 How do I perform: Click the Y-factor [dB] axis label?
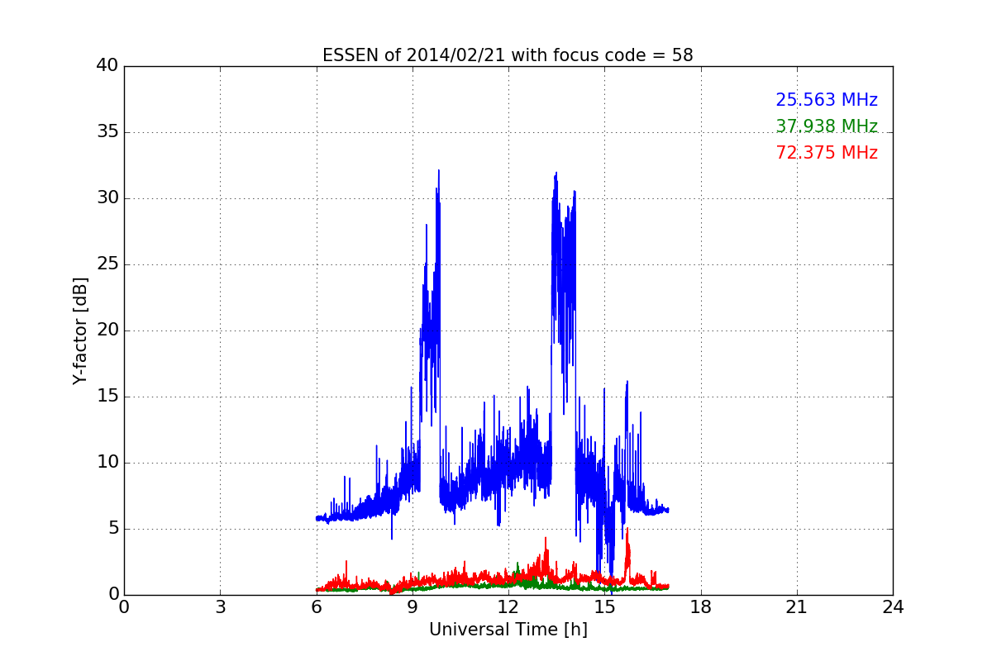[80, 330]
